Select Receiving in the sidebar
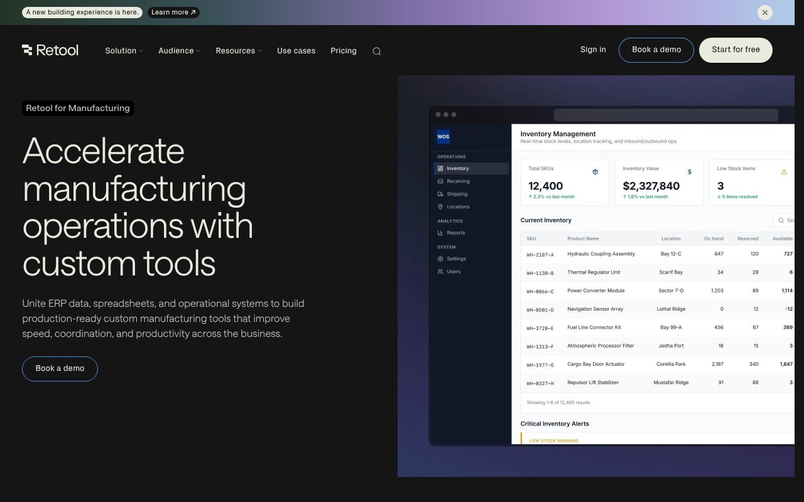Screen dimensions: 804x502 [x=471, y=181]
